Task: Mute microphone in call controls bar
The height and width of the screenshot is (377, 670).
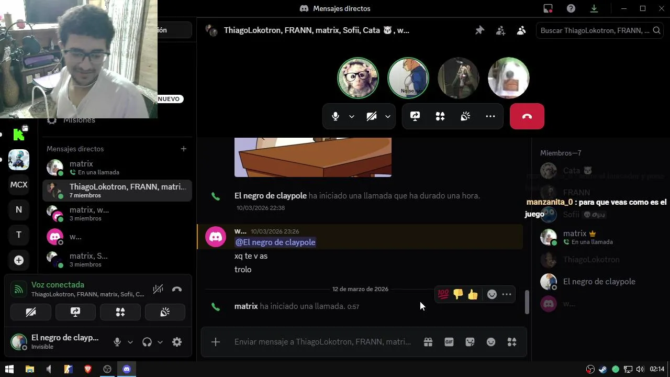Action: (336, 116)
